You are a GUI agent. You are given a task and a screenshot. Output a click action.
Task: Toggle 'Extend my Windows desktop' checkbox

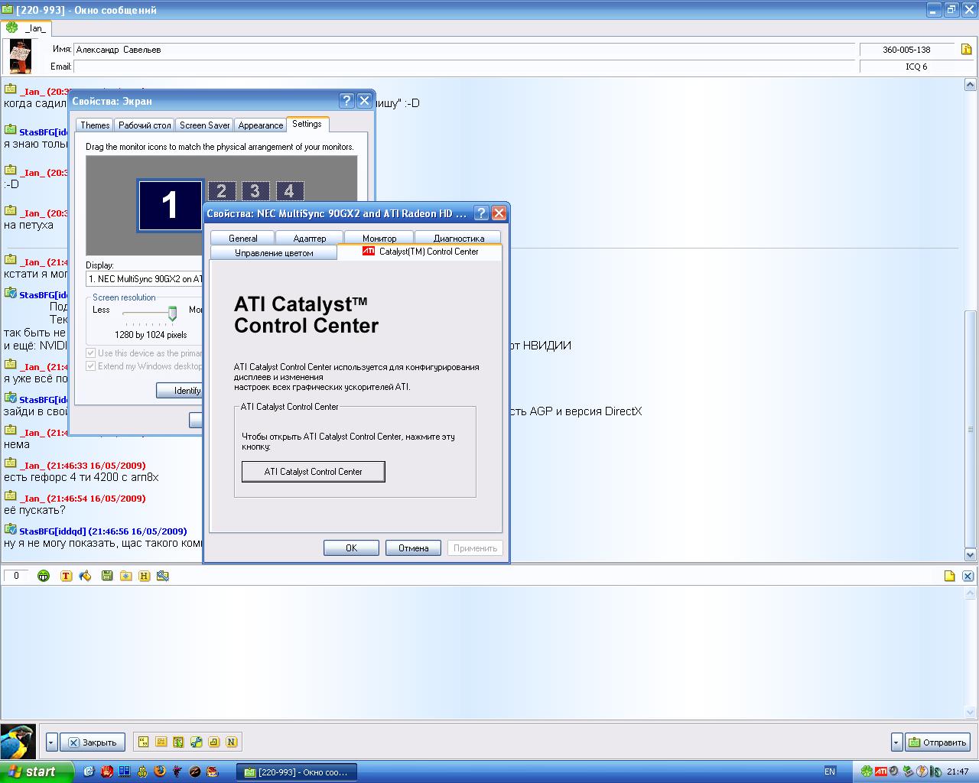91,366
